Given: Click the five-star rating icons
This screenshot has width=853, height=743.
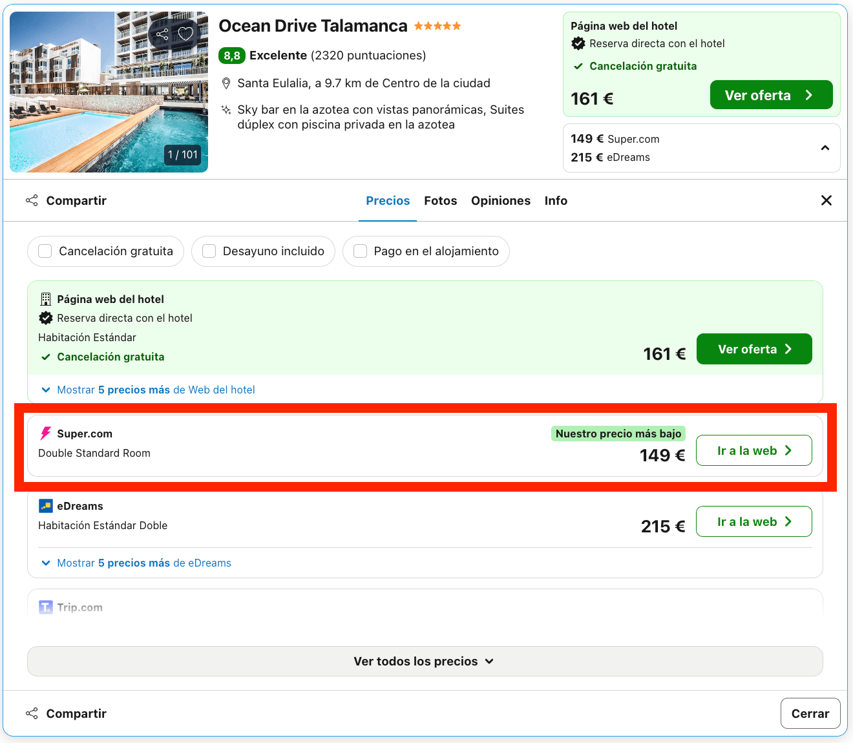Looking at the screenshot, I should point(437,26).
